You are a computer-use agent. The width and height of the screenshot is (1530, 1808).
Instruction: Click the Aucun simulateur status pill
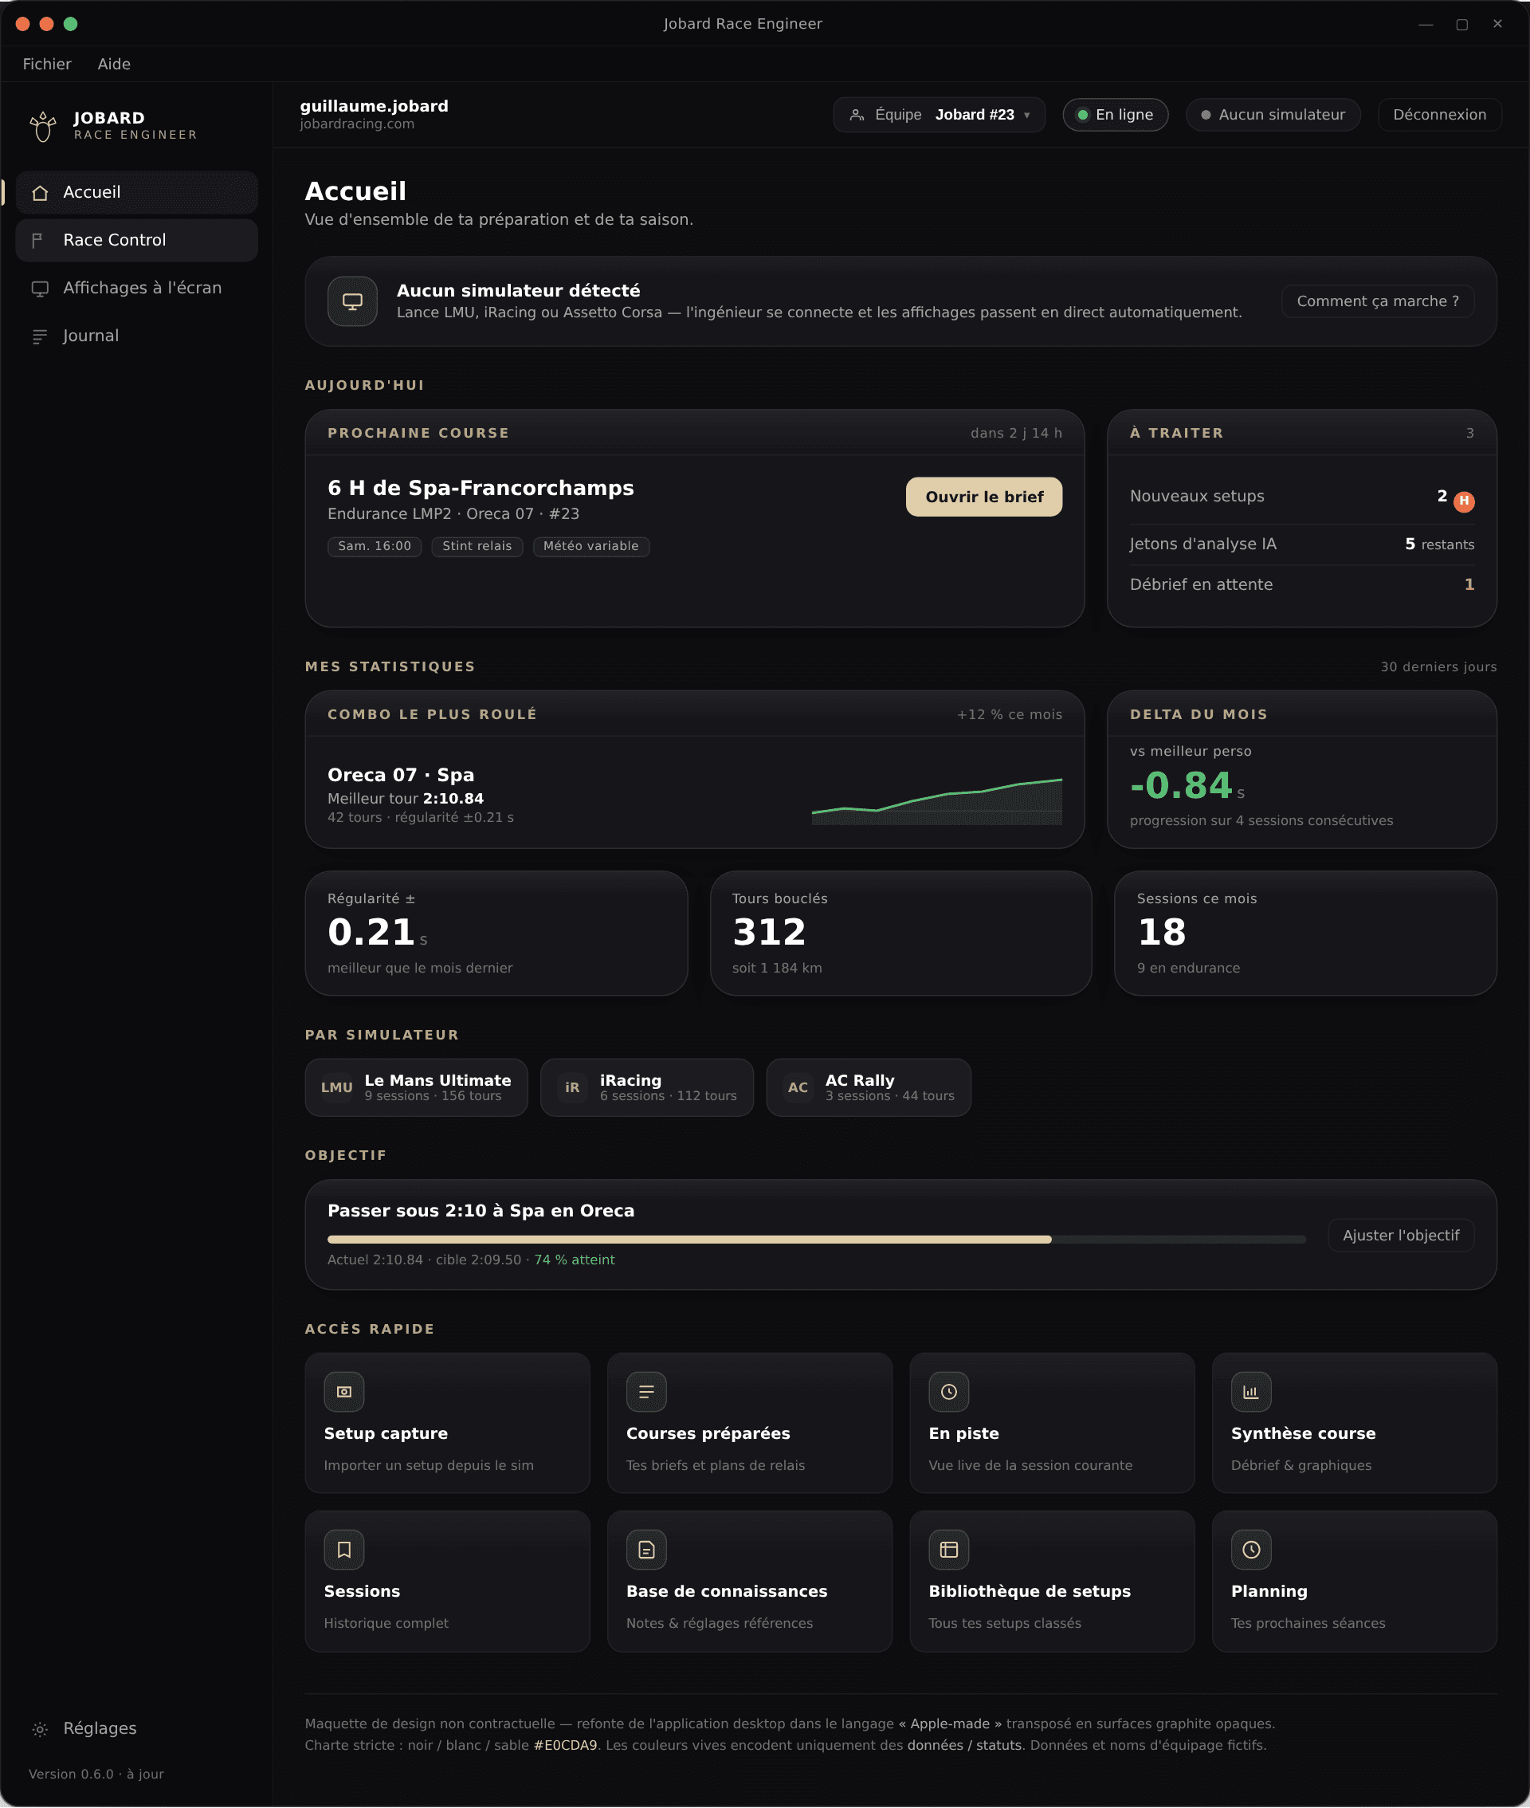[1273, 115]
